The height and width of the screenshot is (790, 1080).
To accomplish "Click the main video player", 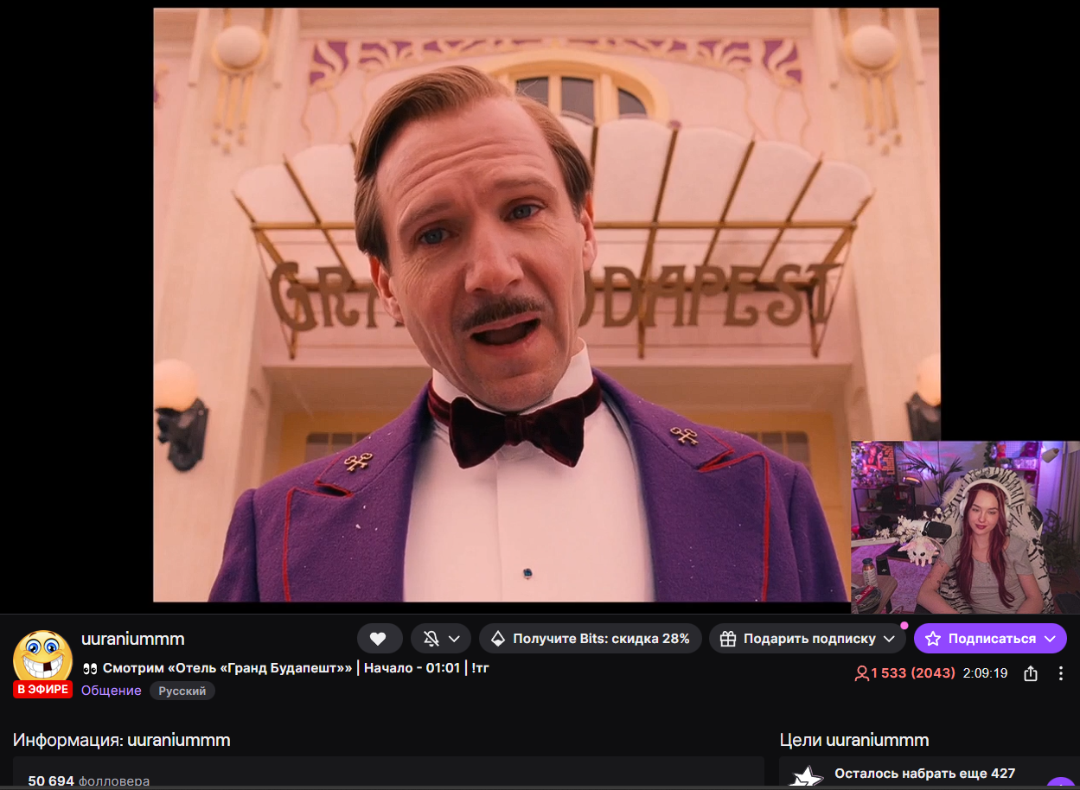I will click(x=540, y=305).
